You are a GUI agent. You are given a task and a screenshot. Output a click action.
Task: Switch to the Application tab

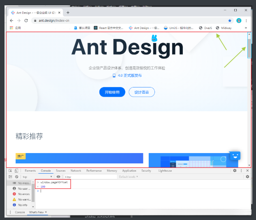pyautogui.click(x=129, y=171)
